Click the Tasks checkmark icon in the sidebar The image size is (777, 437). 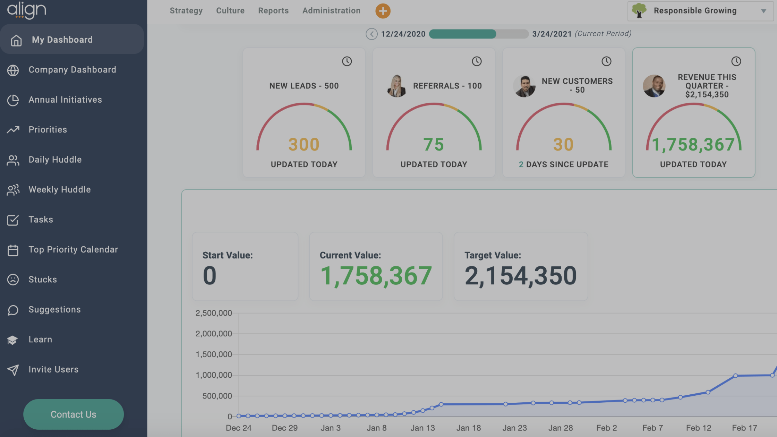tap(13, 219)
